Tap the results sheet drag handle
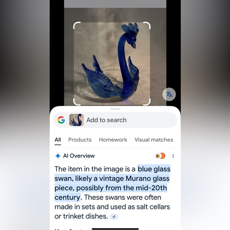This screenshot has width=230, height=230. pos(115,109)
